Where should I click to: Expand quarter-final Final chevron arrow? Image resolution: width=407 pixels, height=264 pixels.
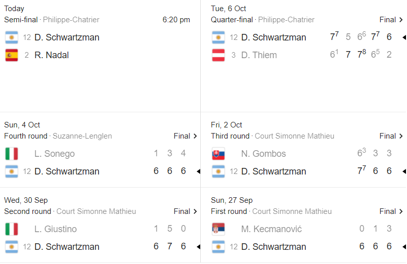[x=401, y=20]
